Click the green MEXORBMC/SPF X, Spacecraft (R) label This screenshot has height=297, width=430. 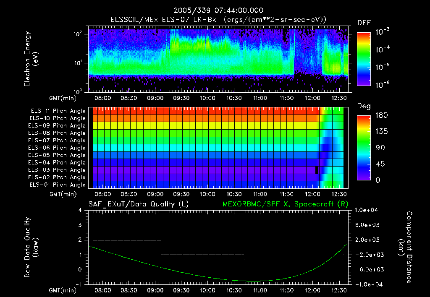[x=285, y=204]
